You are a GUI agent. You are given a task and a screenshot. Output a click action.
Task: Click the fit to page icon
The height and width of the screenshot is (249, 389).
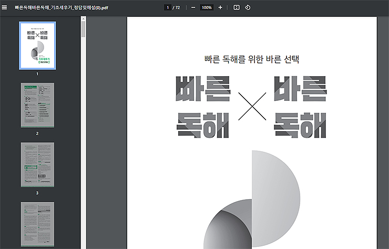tap(237, 7)
